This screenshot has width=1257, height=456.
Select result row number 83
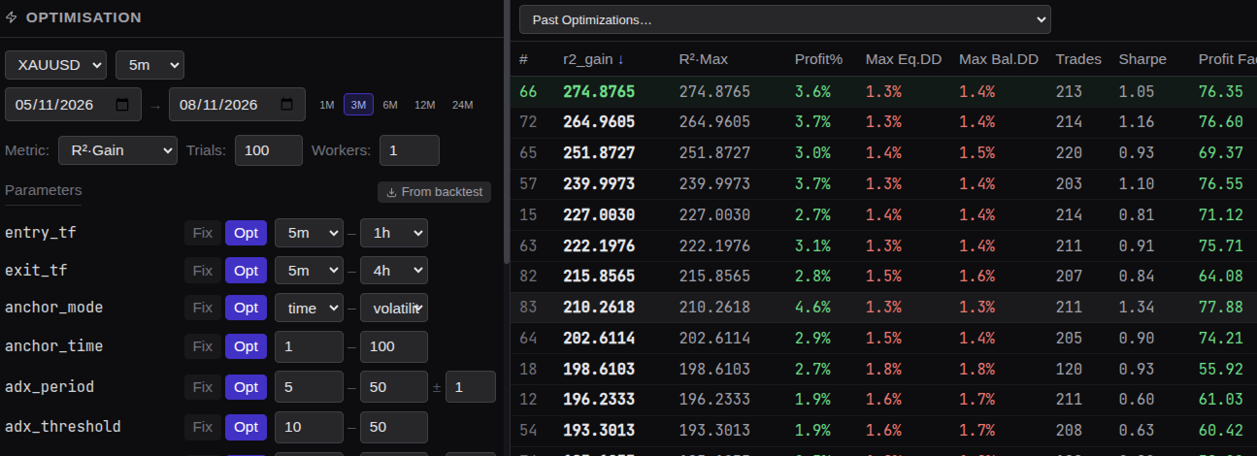point(883,308)
